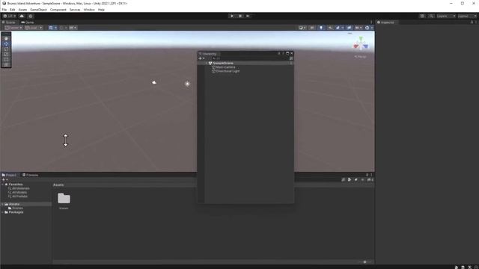Open the tool handle Center/Pivot dropdown
Viewport: 479px width, 269px height.
coord(13,28)
